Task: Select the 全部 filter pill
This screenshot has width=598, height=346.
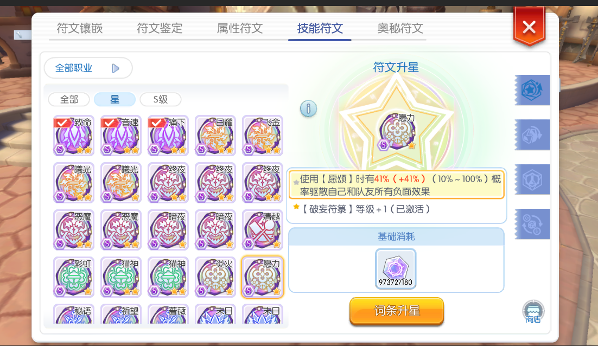Action: coord(69,99)
